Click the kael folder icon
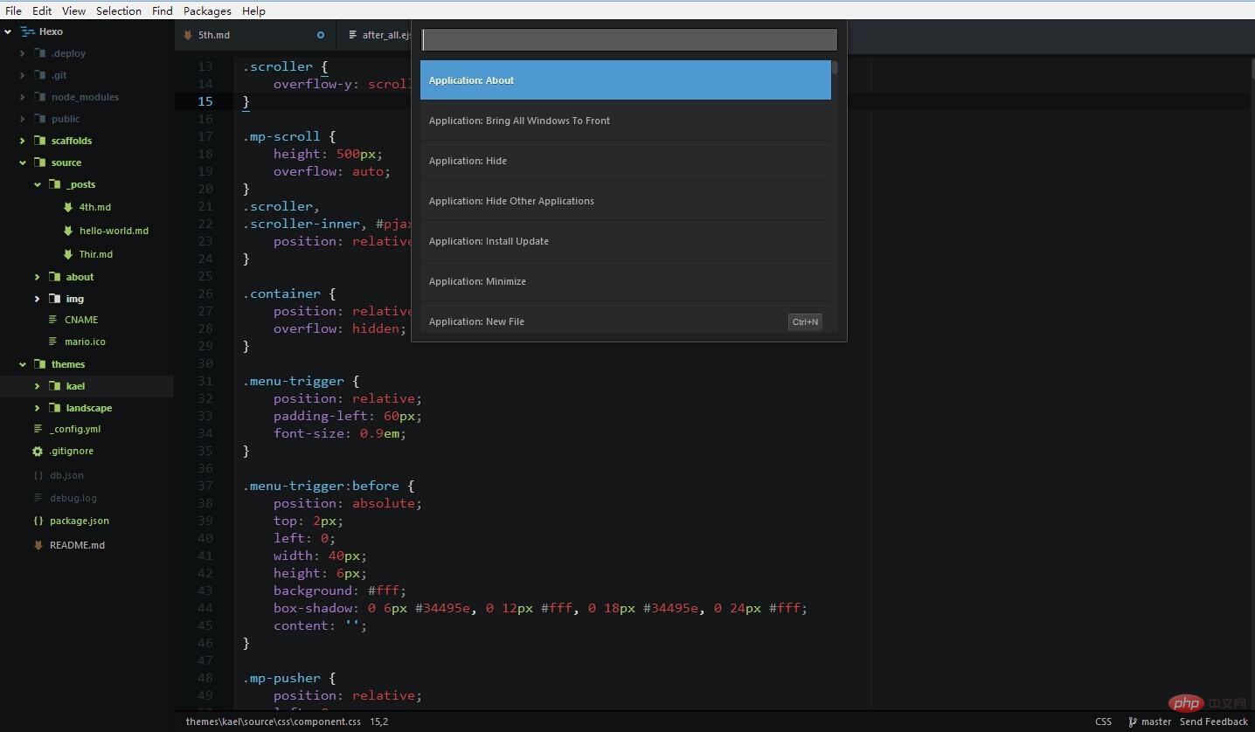The height and width of the screenshot is (732, 1255). [x=54, y=386]
